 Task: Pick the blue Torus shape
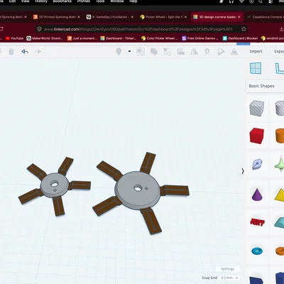tap(257, 251)
